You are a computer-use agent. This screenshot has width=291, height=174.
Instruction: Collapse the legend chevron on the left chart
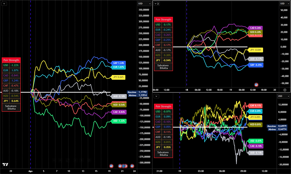tap(4, 4)
